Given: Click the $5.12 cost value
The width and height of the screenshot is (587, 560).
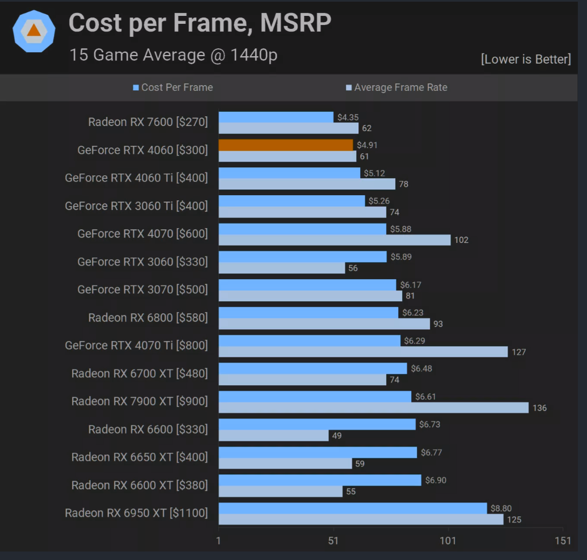Looking at the screenshot, I should (374, 173).
